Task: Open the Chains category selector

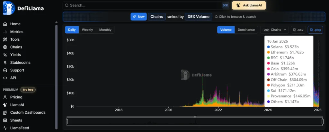Action: point(157,17)
